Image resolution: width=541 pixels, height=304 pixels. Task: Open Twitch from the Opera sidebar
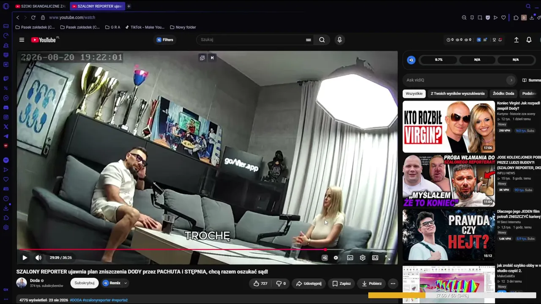[6, 79]
